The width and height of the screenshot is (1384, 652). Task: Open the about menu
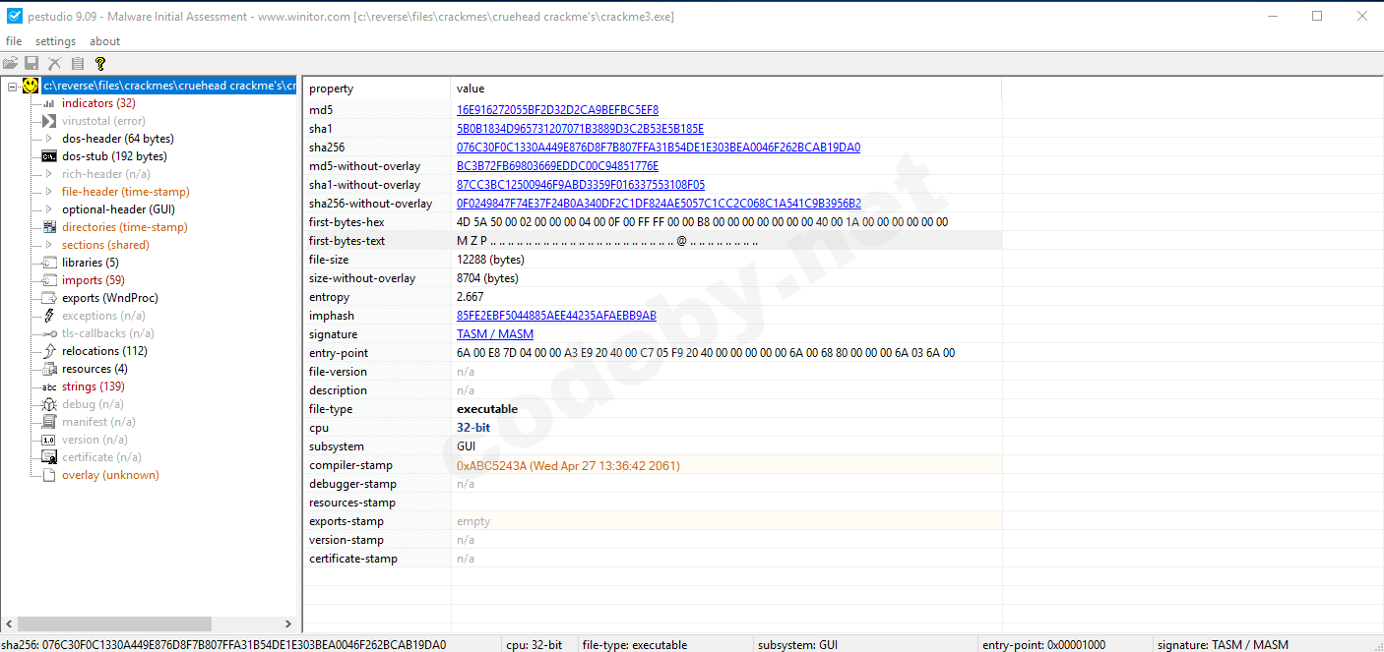(x=104, y=40)
